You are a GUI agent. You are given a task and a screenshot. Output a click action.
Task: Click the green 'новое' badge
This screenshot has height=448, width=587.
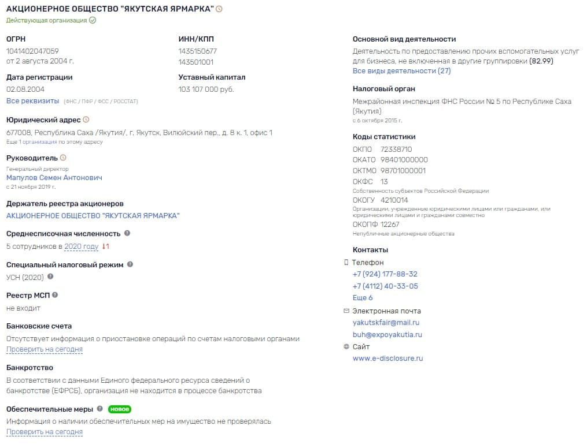(x=119, y=409)
